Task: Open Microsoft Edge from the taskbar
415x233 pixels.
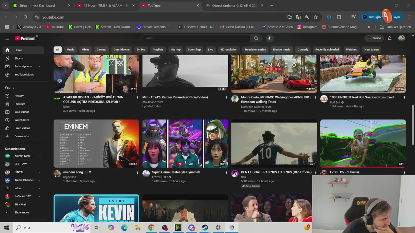Action: (x=124, y=228)
